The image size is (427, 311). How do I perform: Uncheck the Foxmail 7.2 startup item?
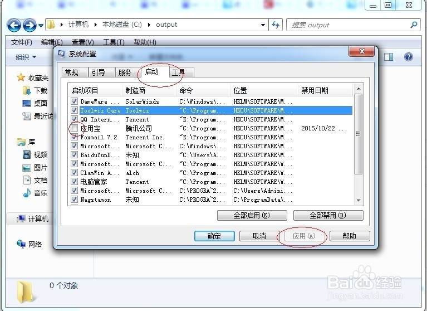point(74,137)
